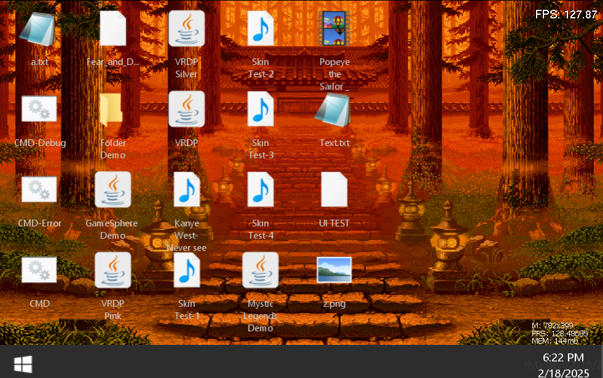Image resolution: width=603 pixels, height=378 pixels.
Task: Click the Skin Test-4 music file
Action: 260,190
